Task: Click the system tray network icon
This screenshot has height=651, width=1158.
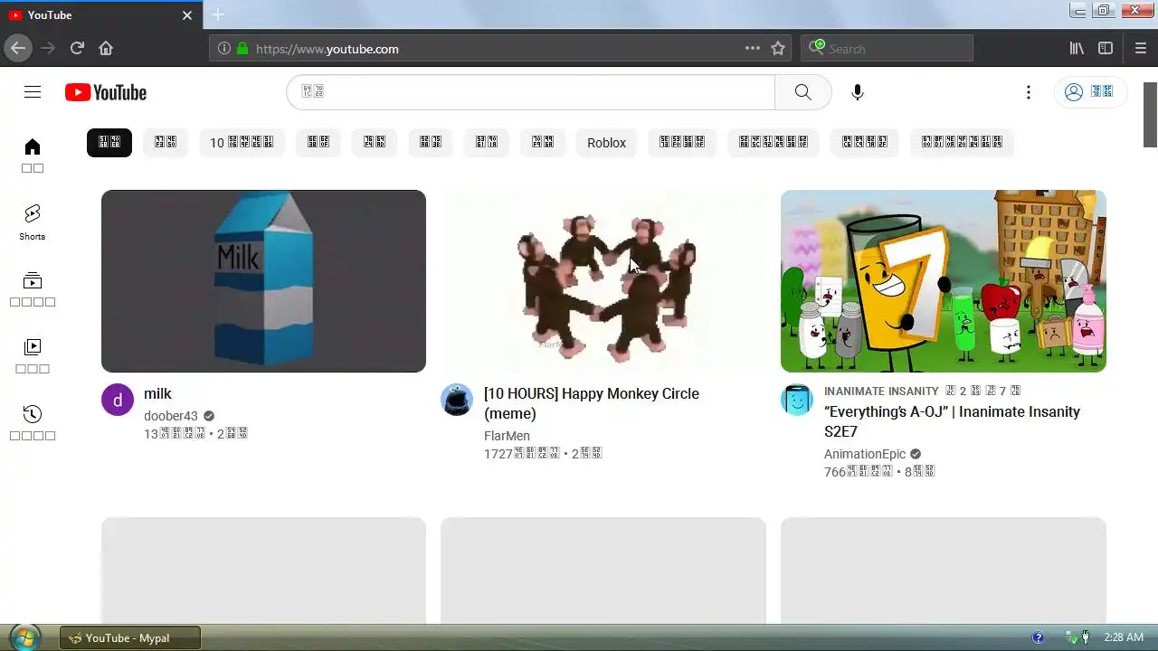Action: pos(1071,637)
